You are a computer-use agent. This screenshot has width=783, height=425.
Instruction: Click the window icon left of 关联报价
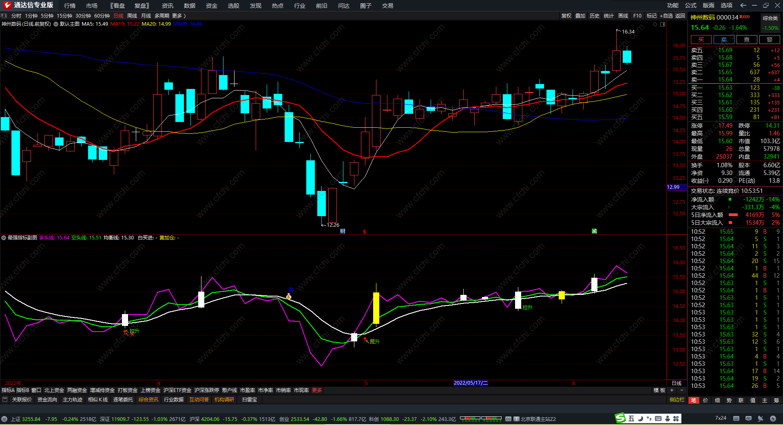point(5,400)
